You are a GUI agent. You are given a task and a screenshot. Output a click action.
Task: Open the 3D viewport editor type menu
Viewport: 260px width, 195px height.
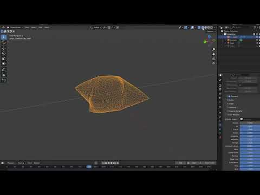(3, 28)
